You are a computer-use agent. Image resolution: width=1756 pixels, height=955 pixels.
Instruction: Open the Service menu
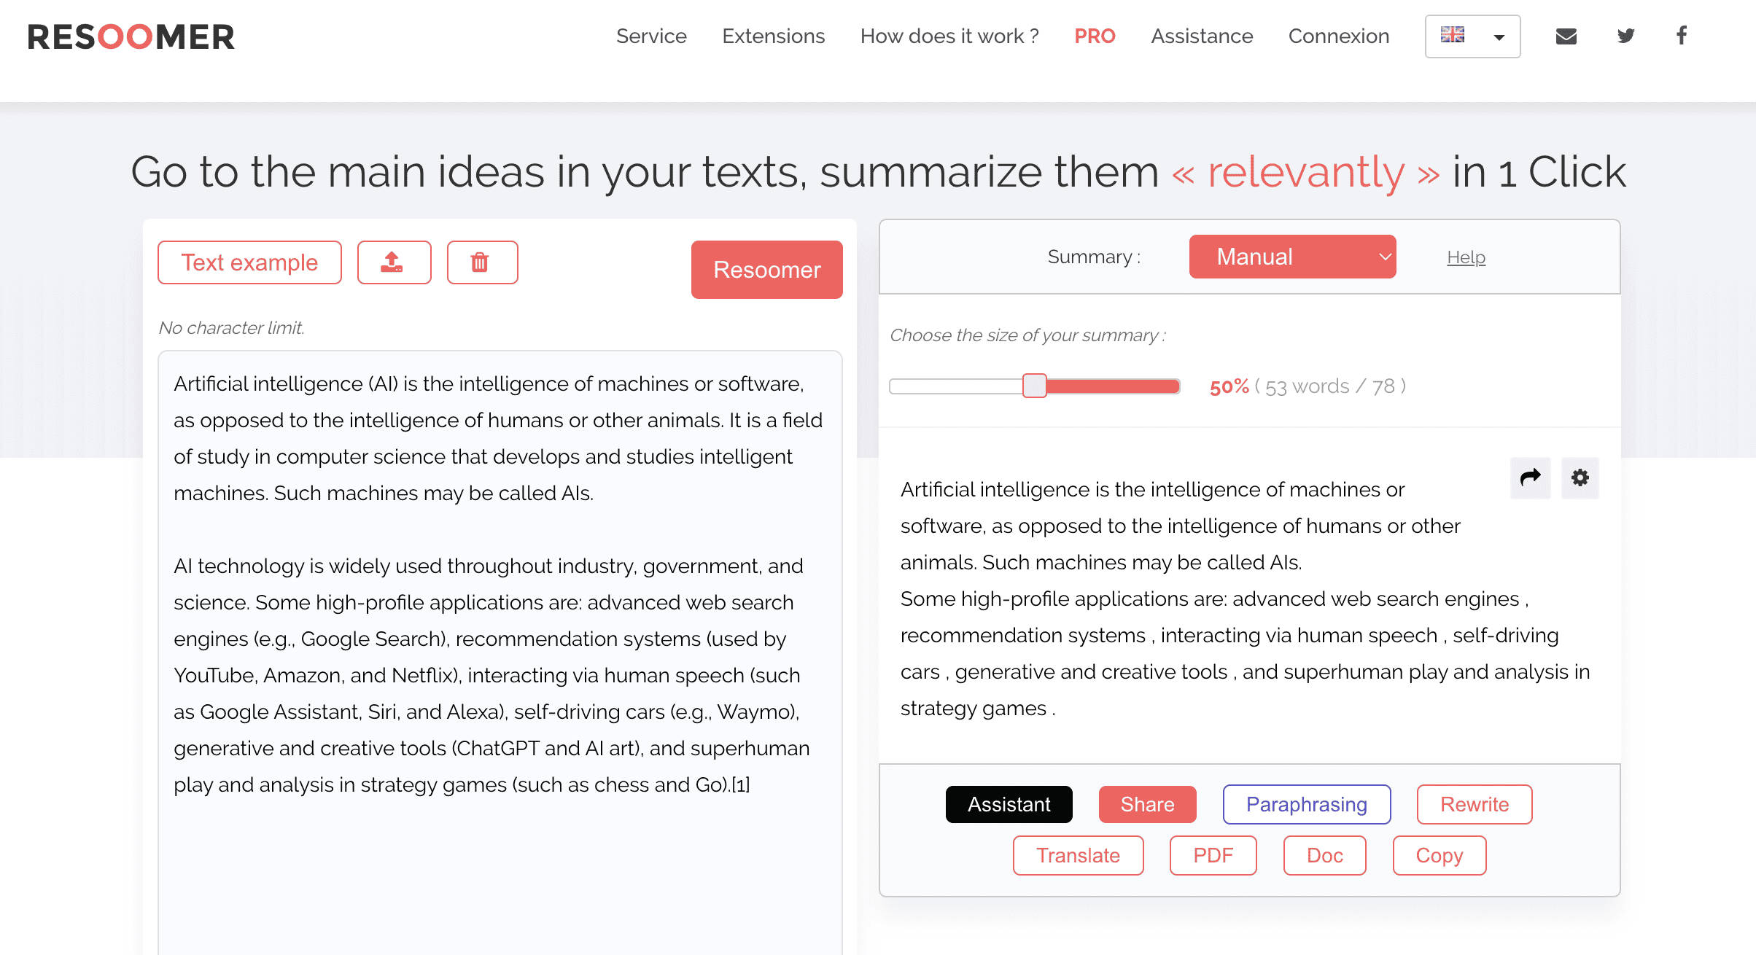click(x=651, y=36)
